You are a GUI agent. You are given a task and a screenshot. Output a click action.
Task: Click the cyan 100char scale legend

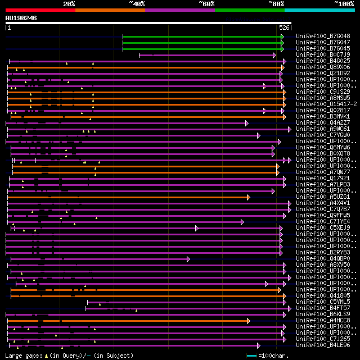coord(251,356)
